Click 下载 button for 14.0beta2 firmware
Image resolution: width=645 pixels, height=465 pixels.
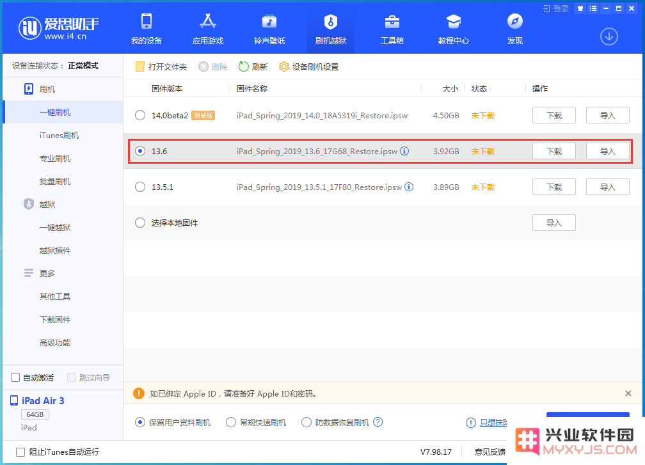click(553, 115)
